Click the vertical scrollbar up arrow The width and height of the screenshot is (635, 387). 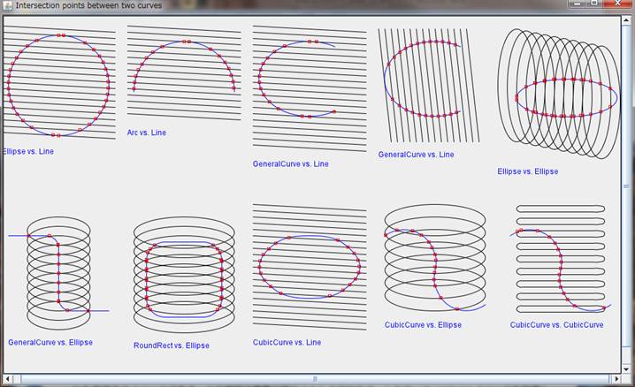coord(626,19)
